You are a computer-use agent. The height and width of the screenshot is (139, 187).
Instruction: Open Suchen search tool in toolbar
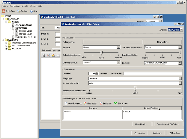tap(18, 11)
